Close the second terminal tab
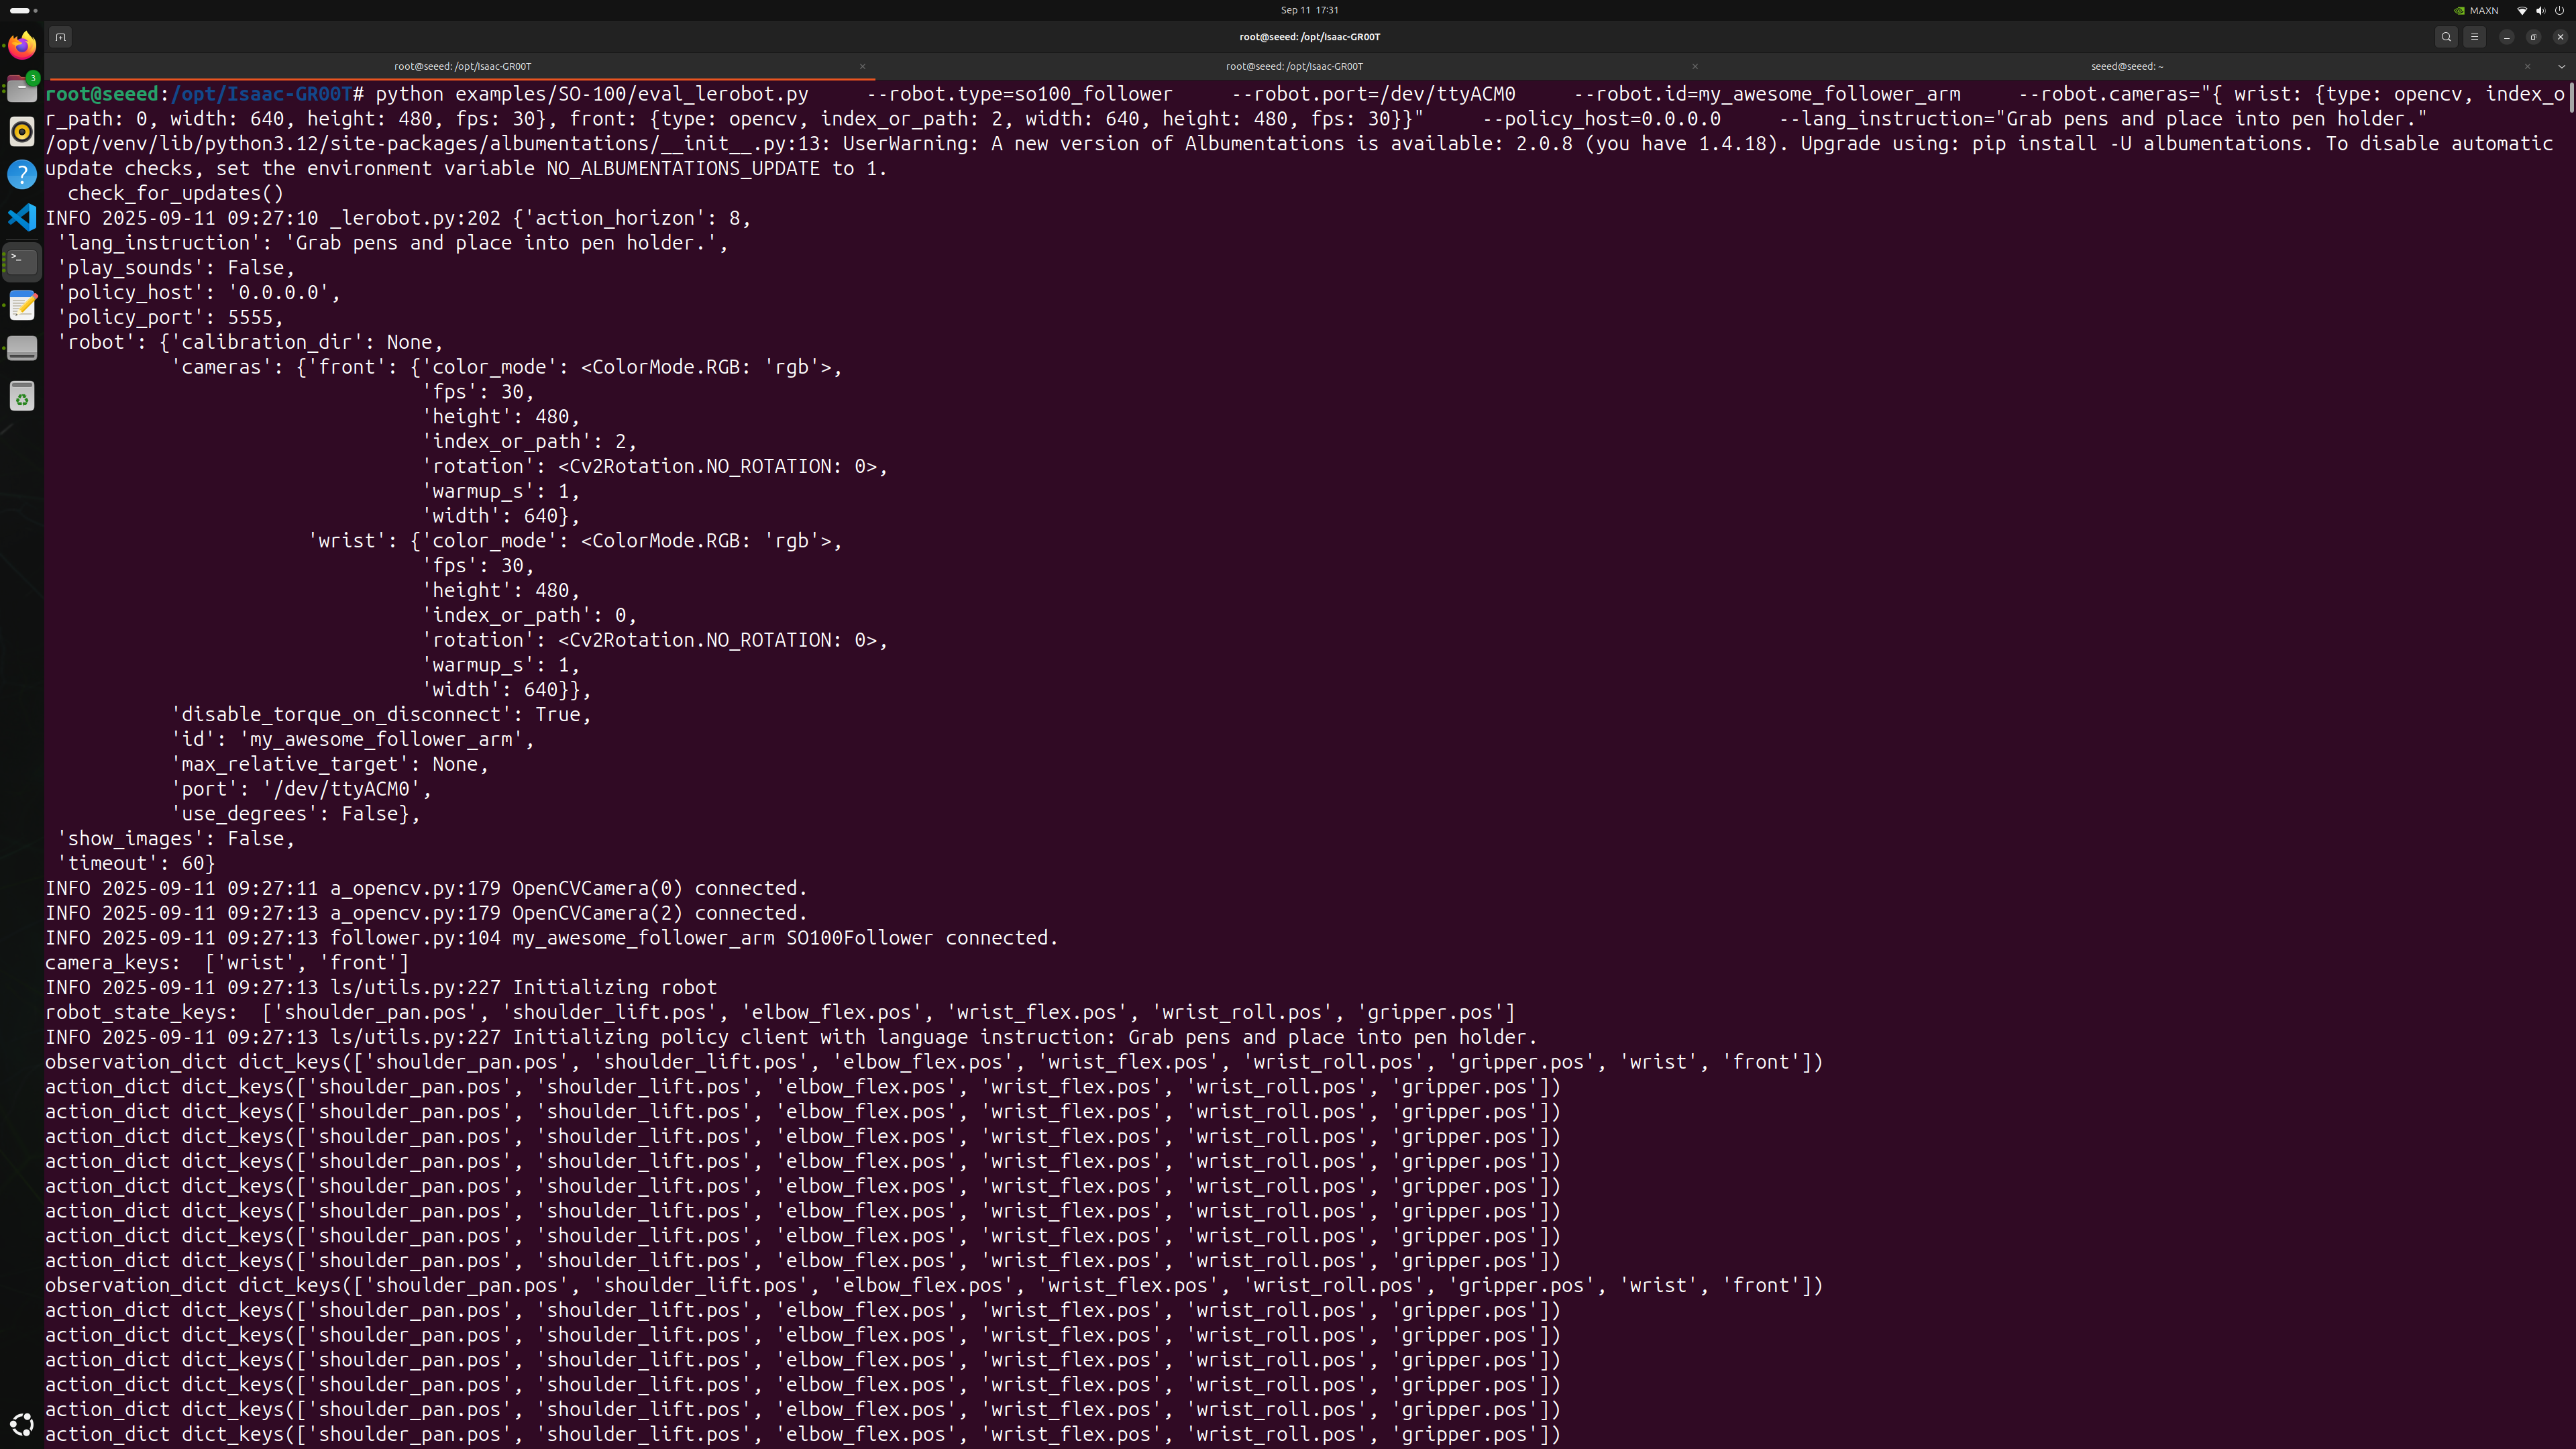Viewport: 2576px width, 1449px height. [1695, 66]
